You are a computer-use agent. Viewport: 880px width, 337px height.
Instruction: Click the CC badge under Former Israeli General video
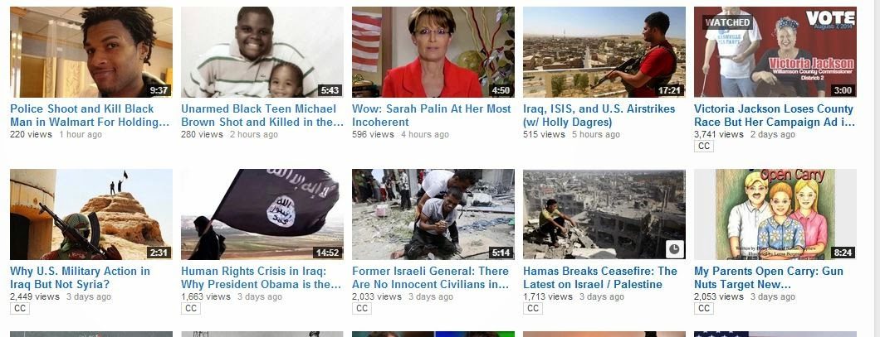[362, 309]
